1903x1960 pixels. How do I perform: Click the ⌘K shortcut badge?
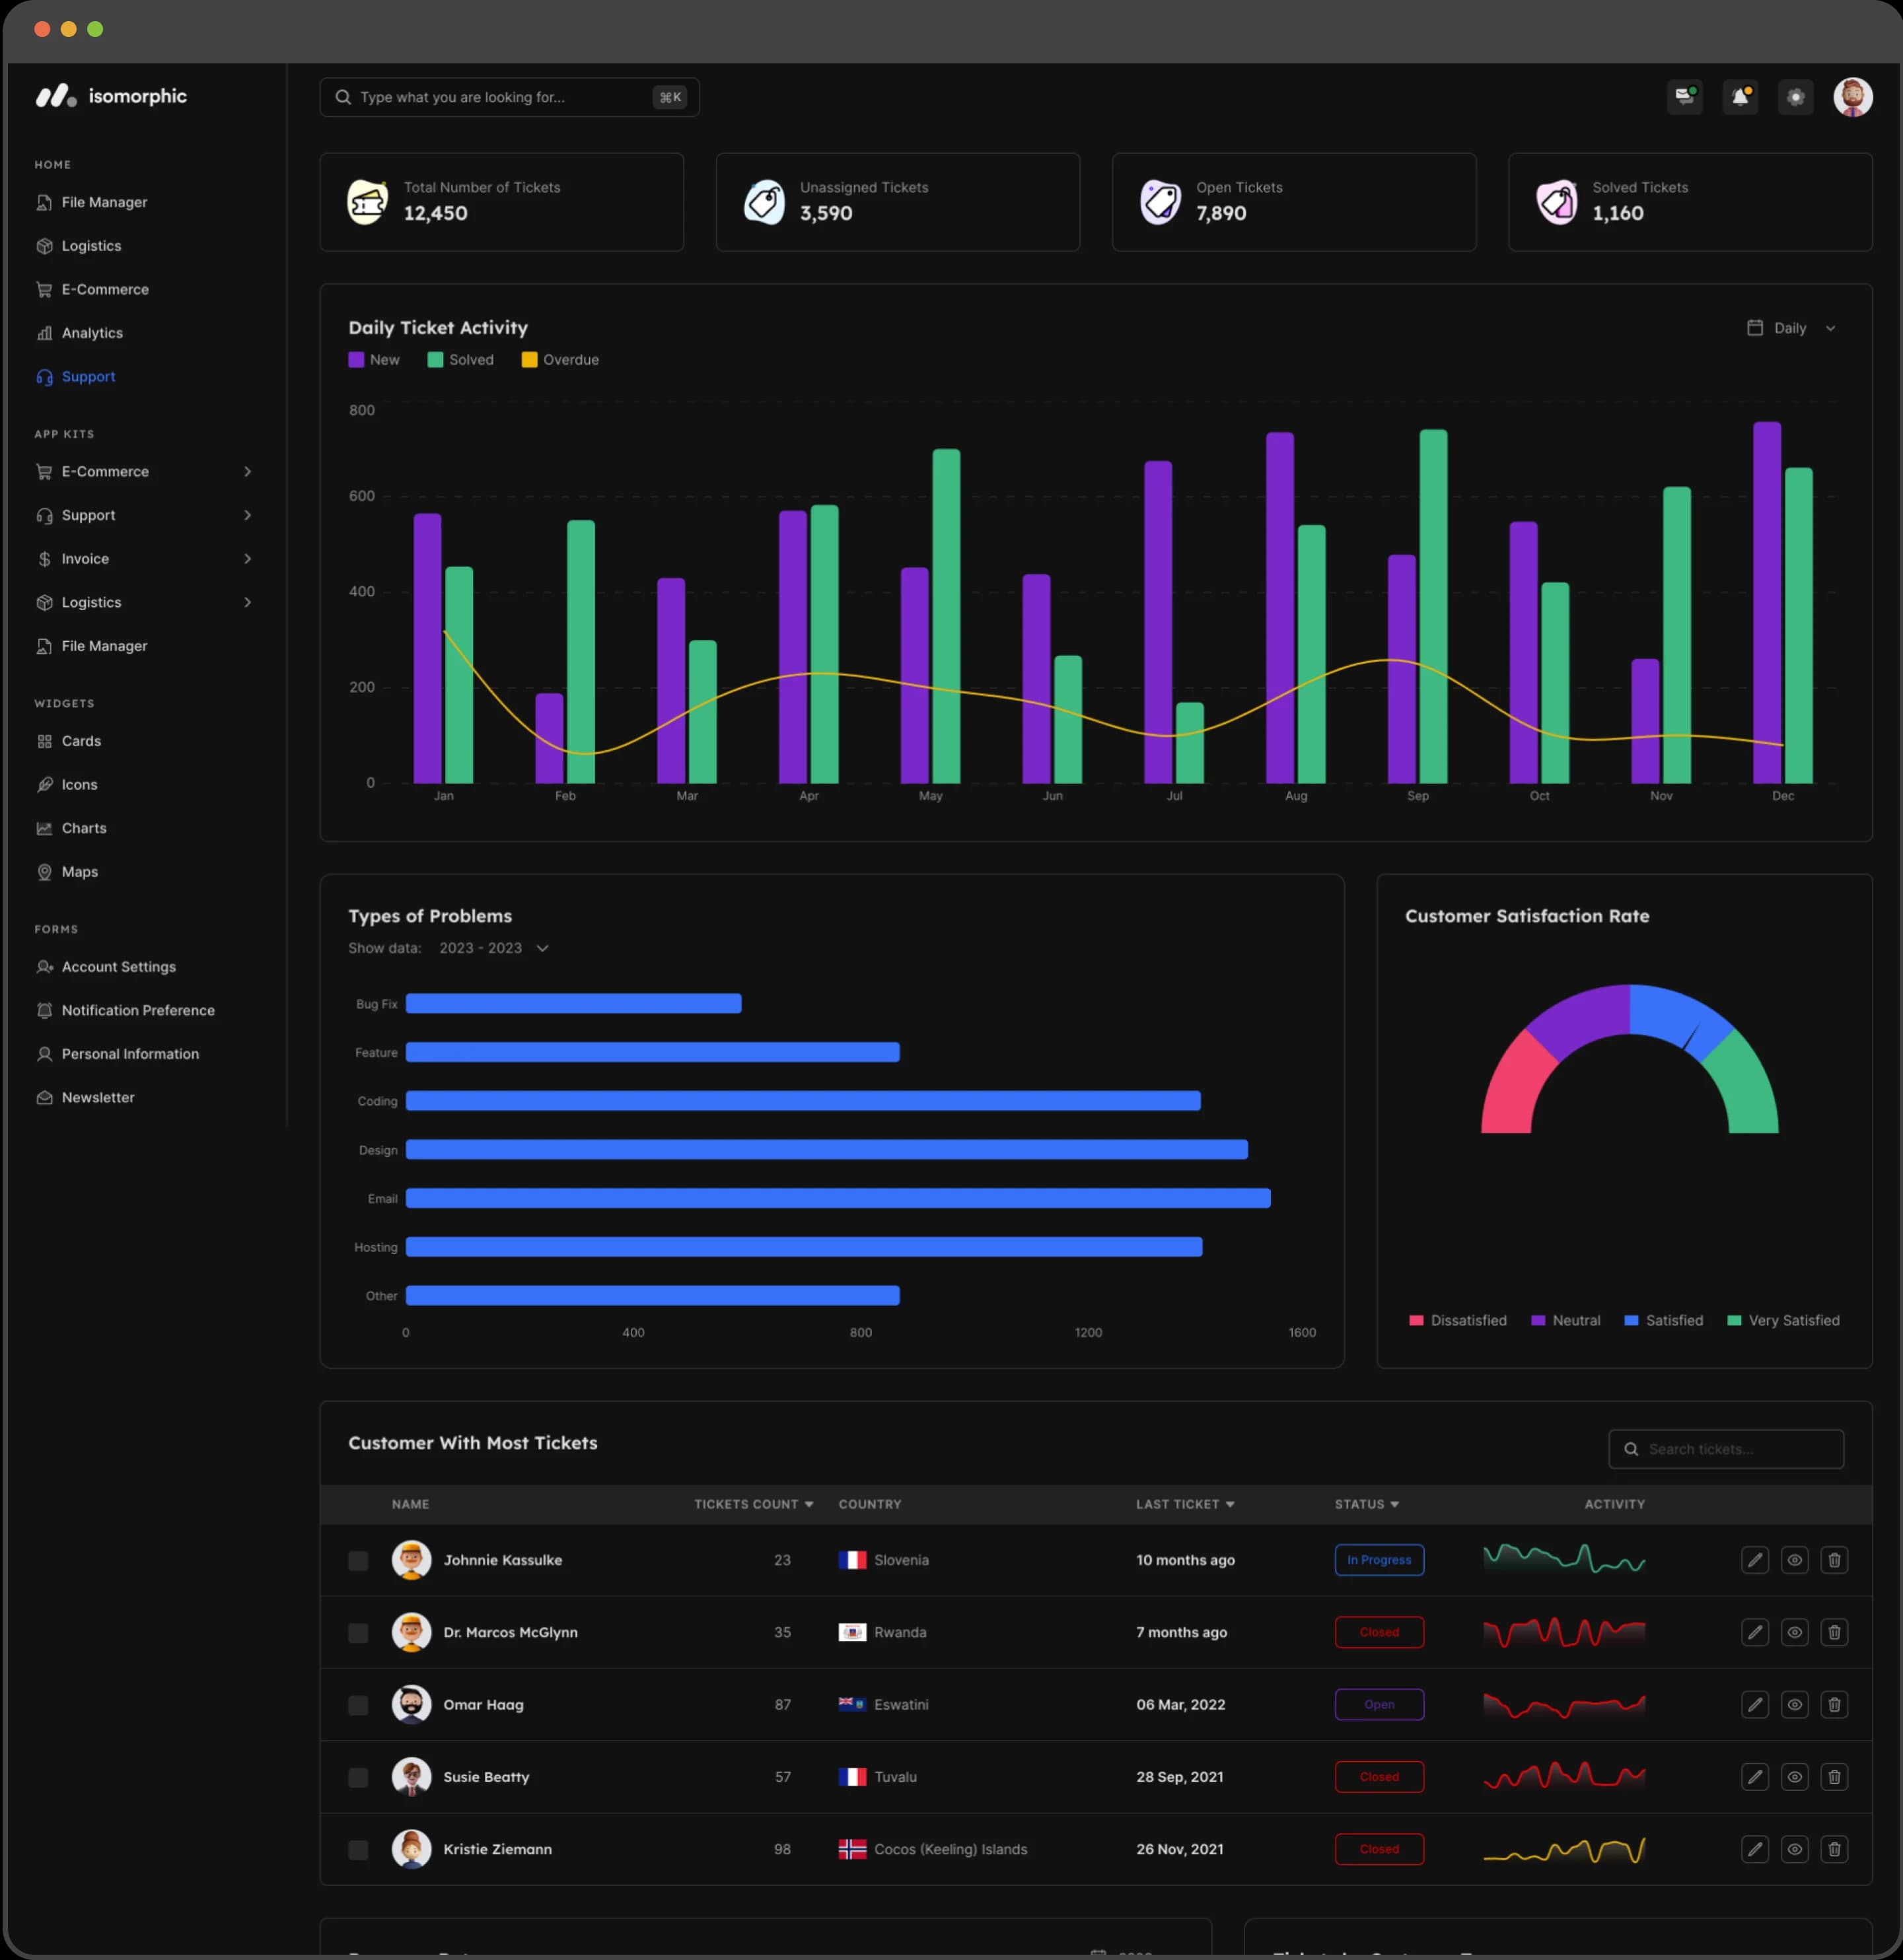[670, 97]
